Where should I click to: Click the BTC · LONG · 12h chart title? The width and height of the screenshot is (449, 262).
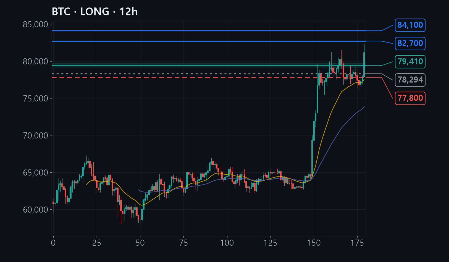(95, 12)
